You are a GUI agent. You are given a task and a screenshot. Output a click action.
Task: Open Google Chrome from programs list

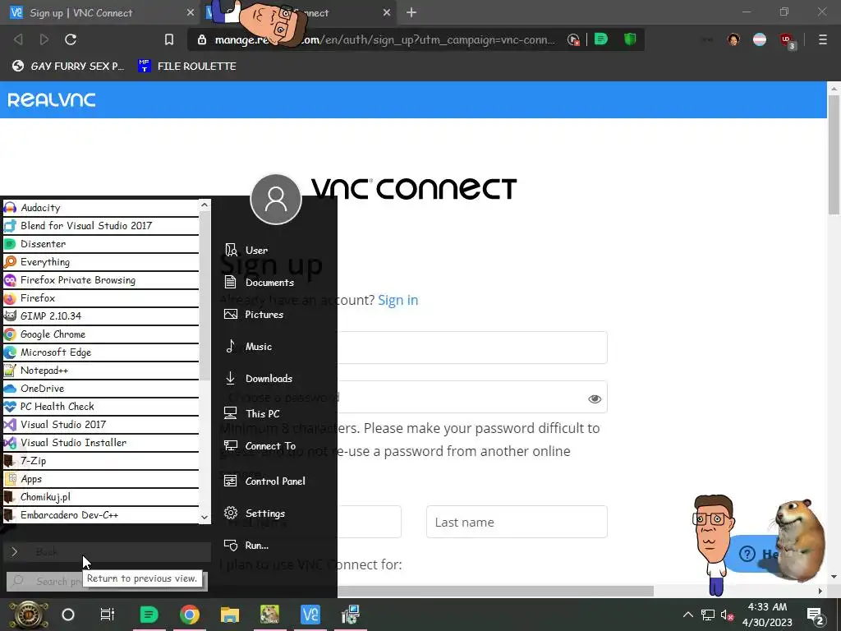point(101,334)
